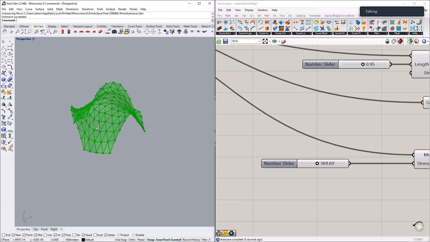The height and width of the screenshot is (242, 430).
Task: Enable the End osnap checkbox
Action: pyautogui.click(x=4, y=235)
